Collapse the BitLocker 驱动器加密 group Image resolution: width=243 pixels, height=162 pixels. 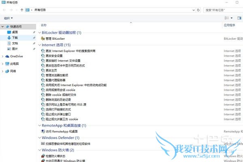(40, 32)
